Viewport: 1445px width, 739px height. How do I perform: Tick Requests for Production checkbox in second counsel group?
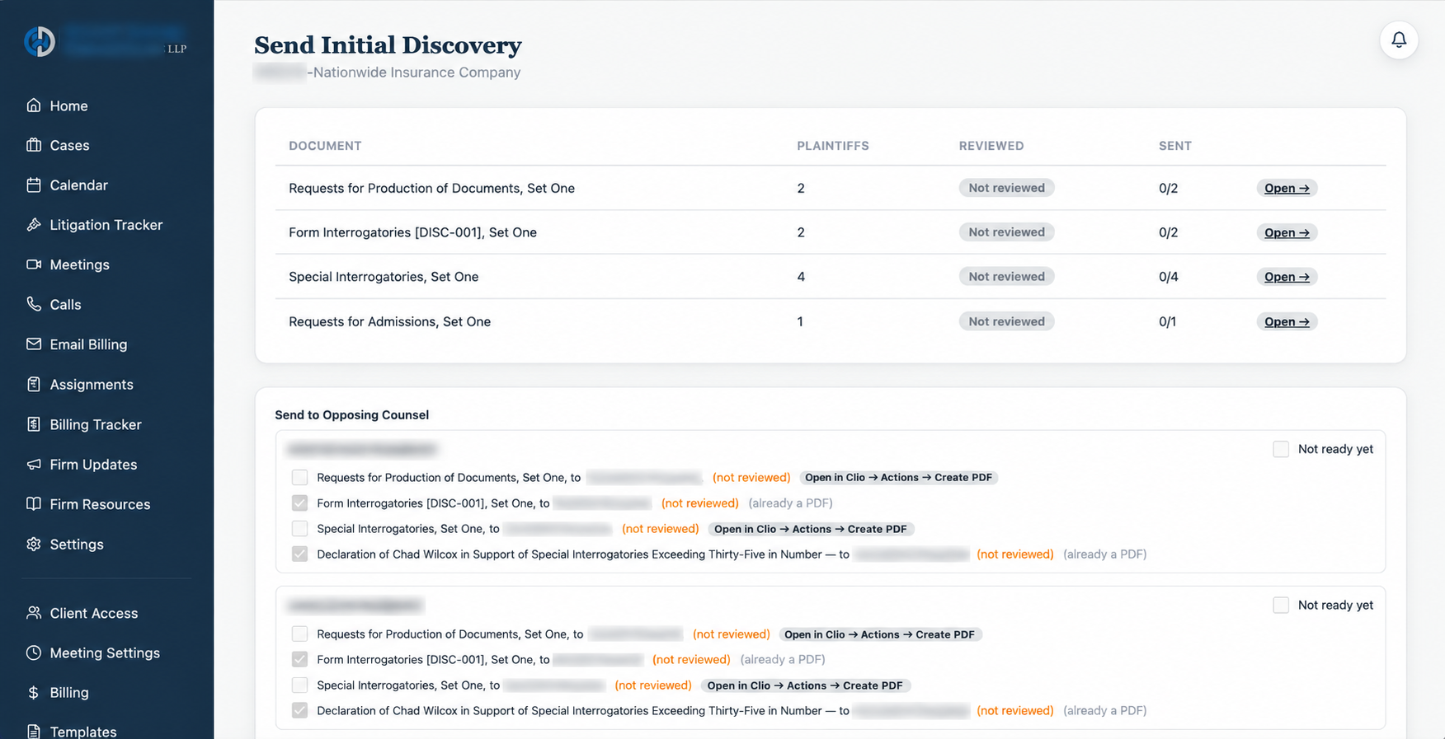pos(299,634)
